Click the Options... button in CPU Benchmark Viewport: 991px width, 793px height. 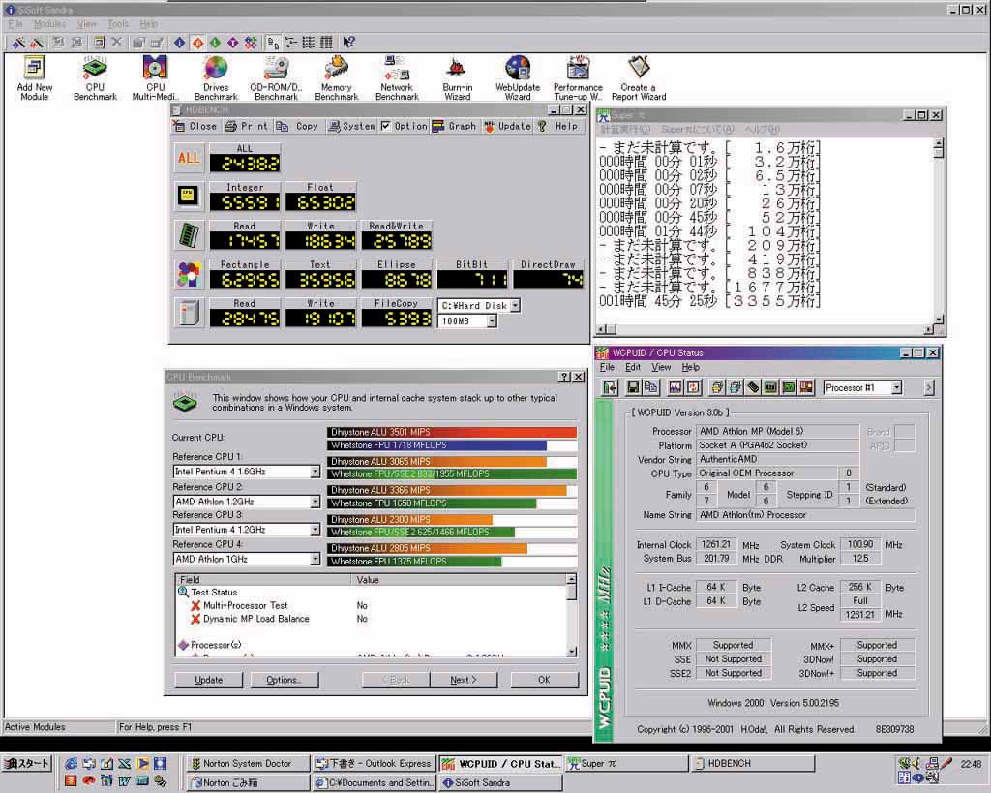coord(284,680)
